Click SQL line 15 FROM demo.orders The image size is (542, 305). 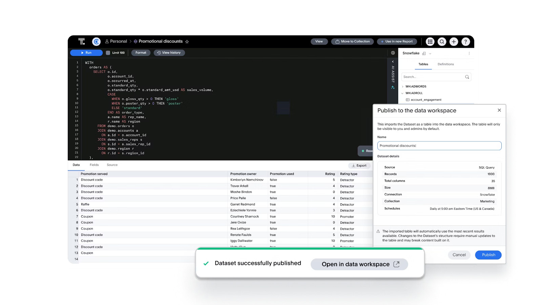116,126
